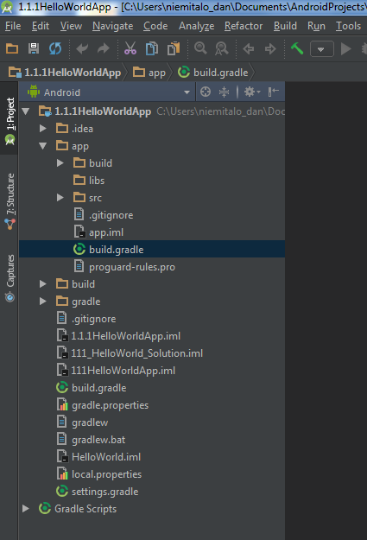The height and width of the screenshot is (540, 367).
Task: Toggle the 1: Project side tab
Action: pos(9,120)
